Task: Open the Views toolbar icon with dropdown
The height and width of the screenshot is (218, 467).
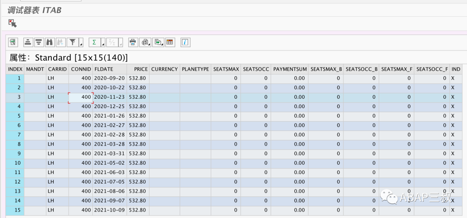Action: coord(146,42)
